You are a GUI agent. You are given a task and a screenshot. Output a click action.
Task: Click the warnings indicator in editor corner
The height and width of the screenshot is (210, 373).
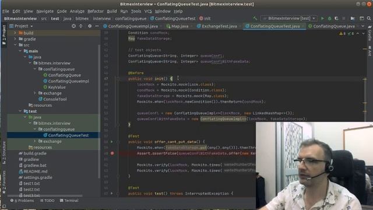[x=343, y=34]
